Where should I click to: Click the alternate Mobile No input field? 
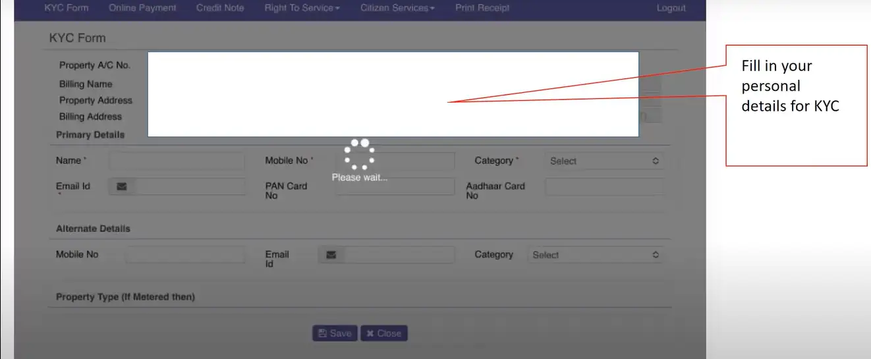[x=185, y=255]
